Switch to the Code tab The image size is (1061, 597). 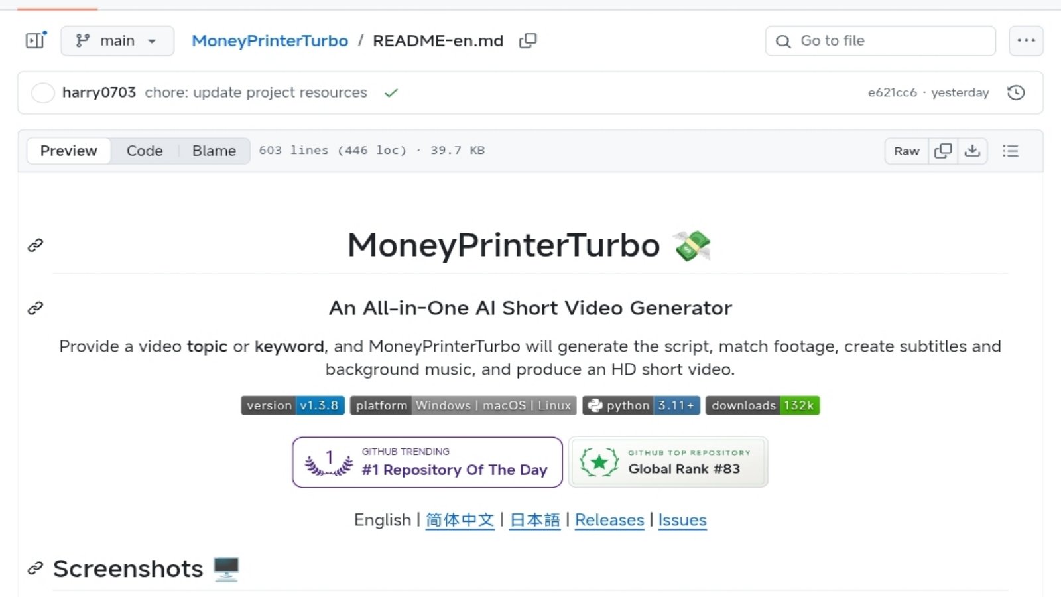coord(145,151)
